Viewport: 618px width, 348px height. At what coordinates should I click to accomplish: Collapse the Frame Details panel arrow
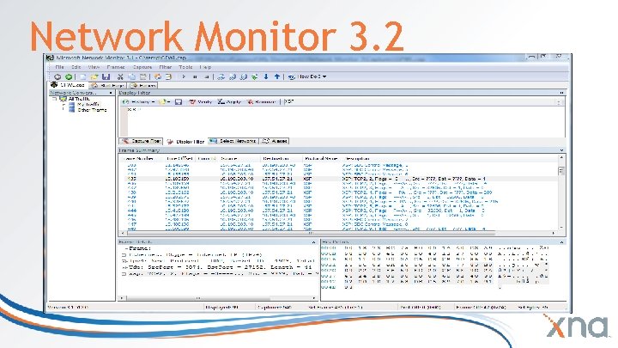point(314,241)
